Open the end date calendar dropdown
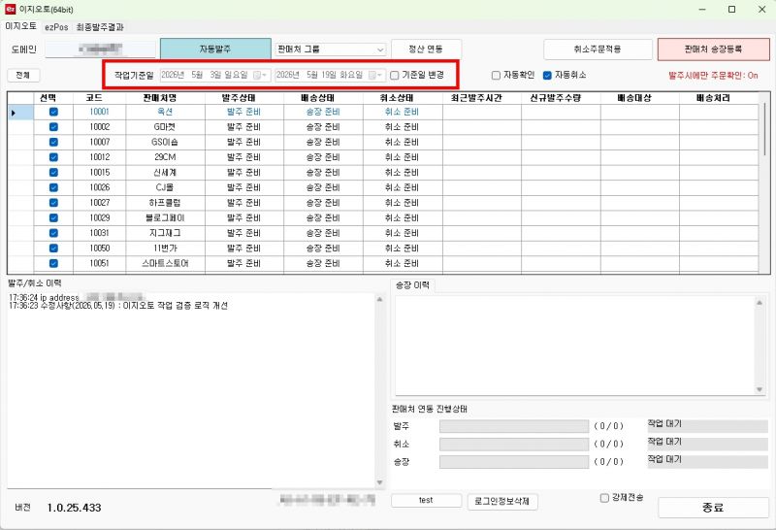This screenshot has width=776, height=530. 375,76
